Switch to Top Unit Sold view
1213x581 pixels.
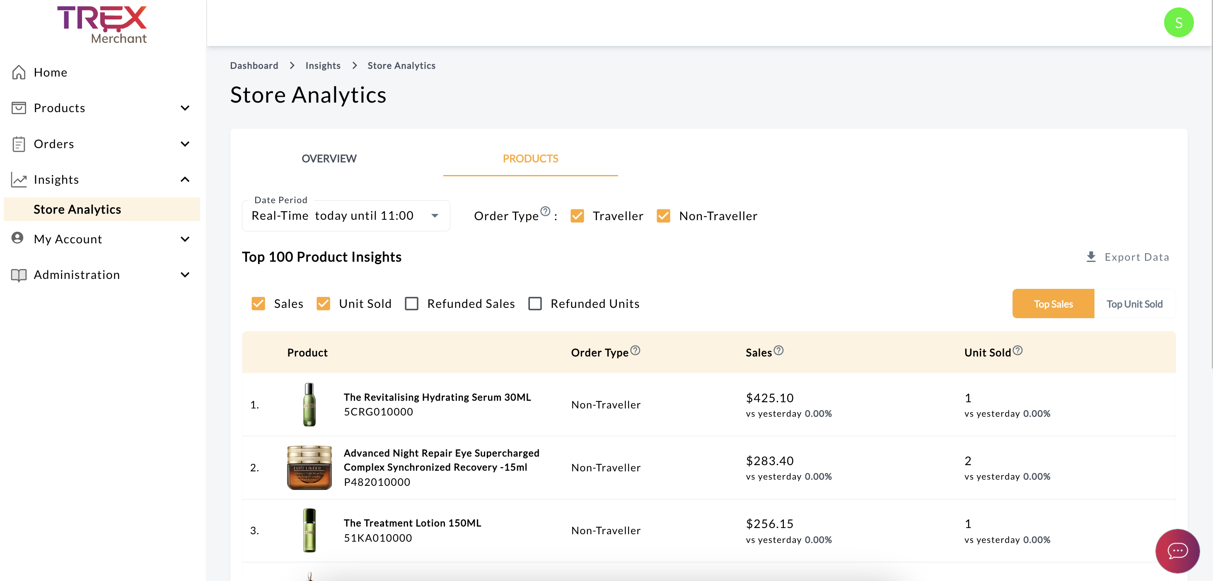tap(1135, 304)
